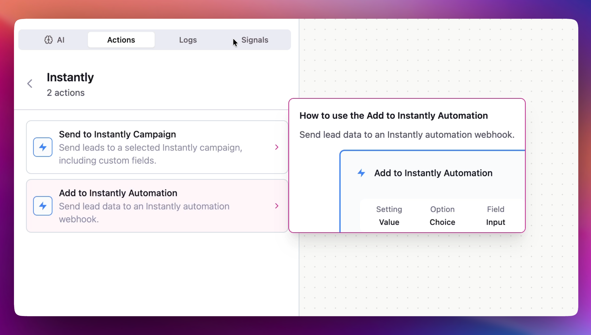Click the AI brain icon in tabs
The height and width of the screenshot is (335, 591).
pyautogui.click(x=48, y=40)
